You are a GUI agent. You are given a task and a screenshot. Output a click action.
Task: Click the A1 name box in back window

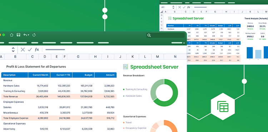click(x=163, y=7)
